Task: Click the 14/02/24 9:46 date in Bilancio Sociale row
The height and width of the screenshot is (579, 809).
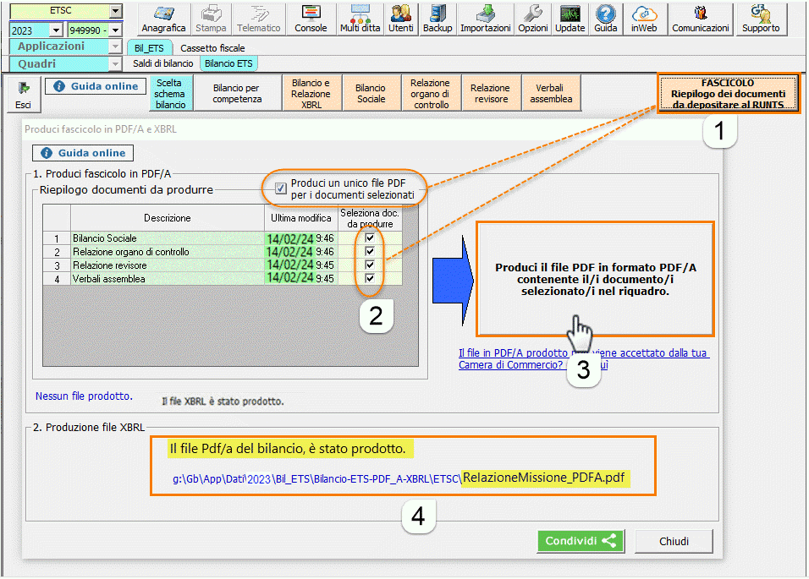Action: (300, 238)
